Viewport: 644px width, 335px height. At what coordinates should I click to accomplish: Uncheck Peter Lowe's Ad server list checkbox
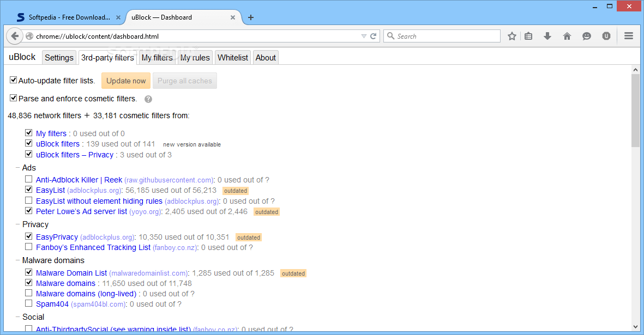(x=28, y=211)
